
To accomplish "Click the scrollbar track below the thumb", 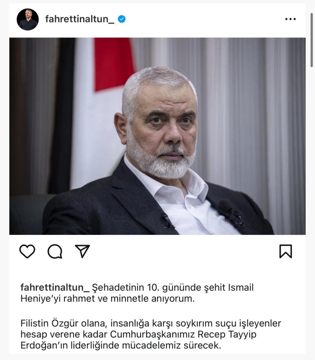I will click(x=312, y=210).
